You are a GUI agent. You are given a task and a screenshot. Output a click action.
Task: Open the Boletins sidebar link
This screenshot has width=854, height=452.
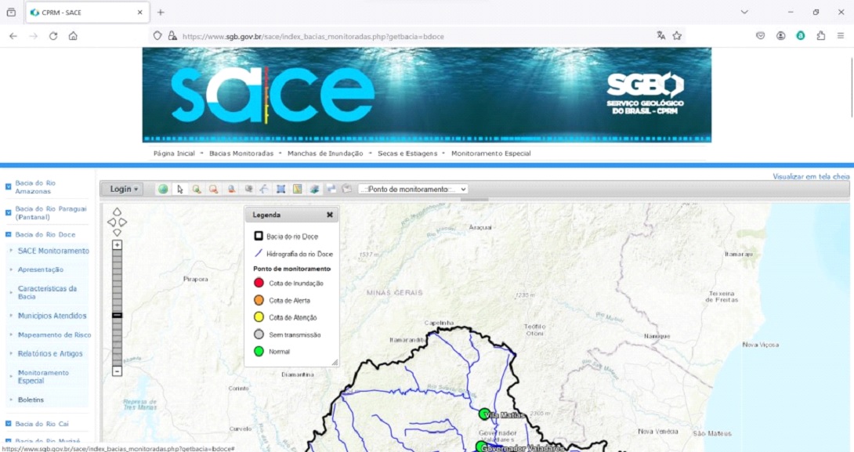(x=31, y=400)
